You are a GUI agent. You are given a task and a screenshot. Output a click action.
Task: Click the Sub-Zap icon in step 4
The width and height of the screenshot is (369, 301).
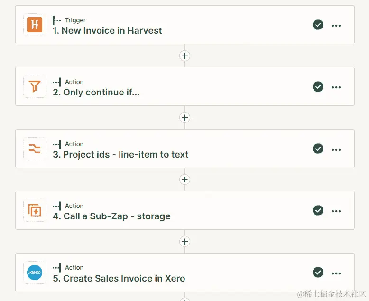[35, 210]
